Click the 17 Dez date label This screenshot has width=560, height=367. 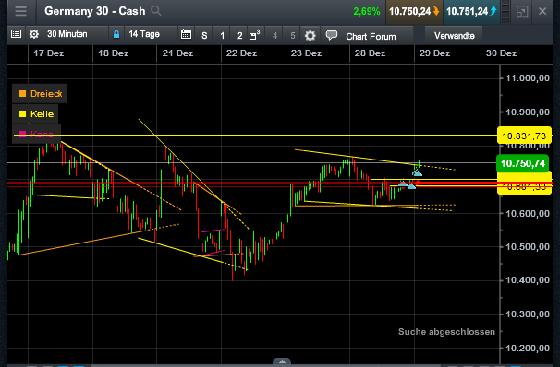point(49,53)
